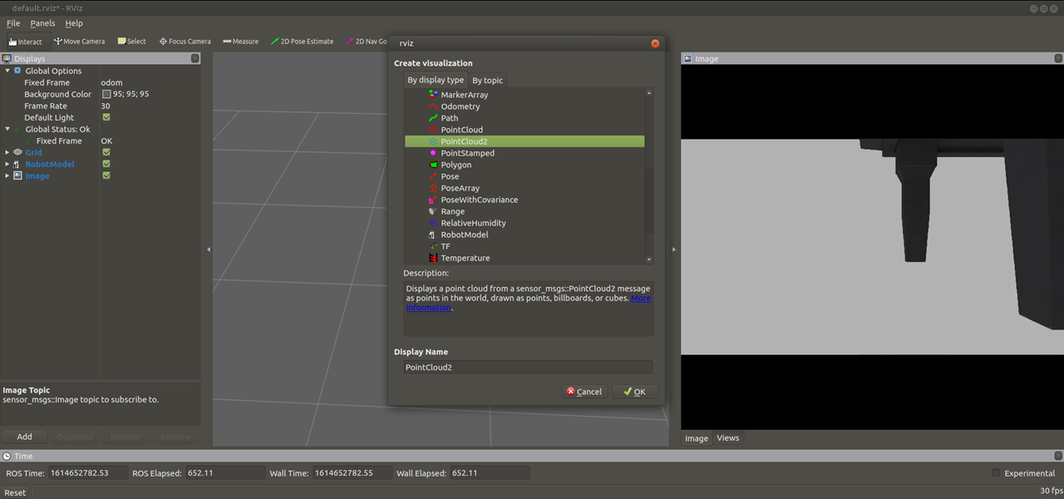The height and width of the screenshot is (499, 1064).
Task: Click the Focus Camera tool
Action: (x=185, y=42)
